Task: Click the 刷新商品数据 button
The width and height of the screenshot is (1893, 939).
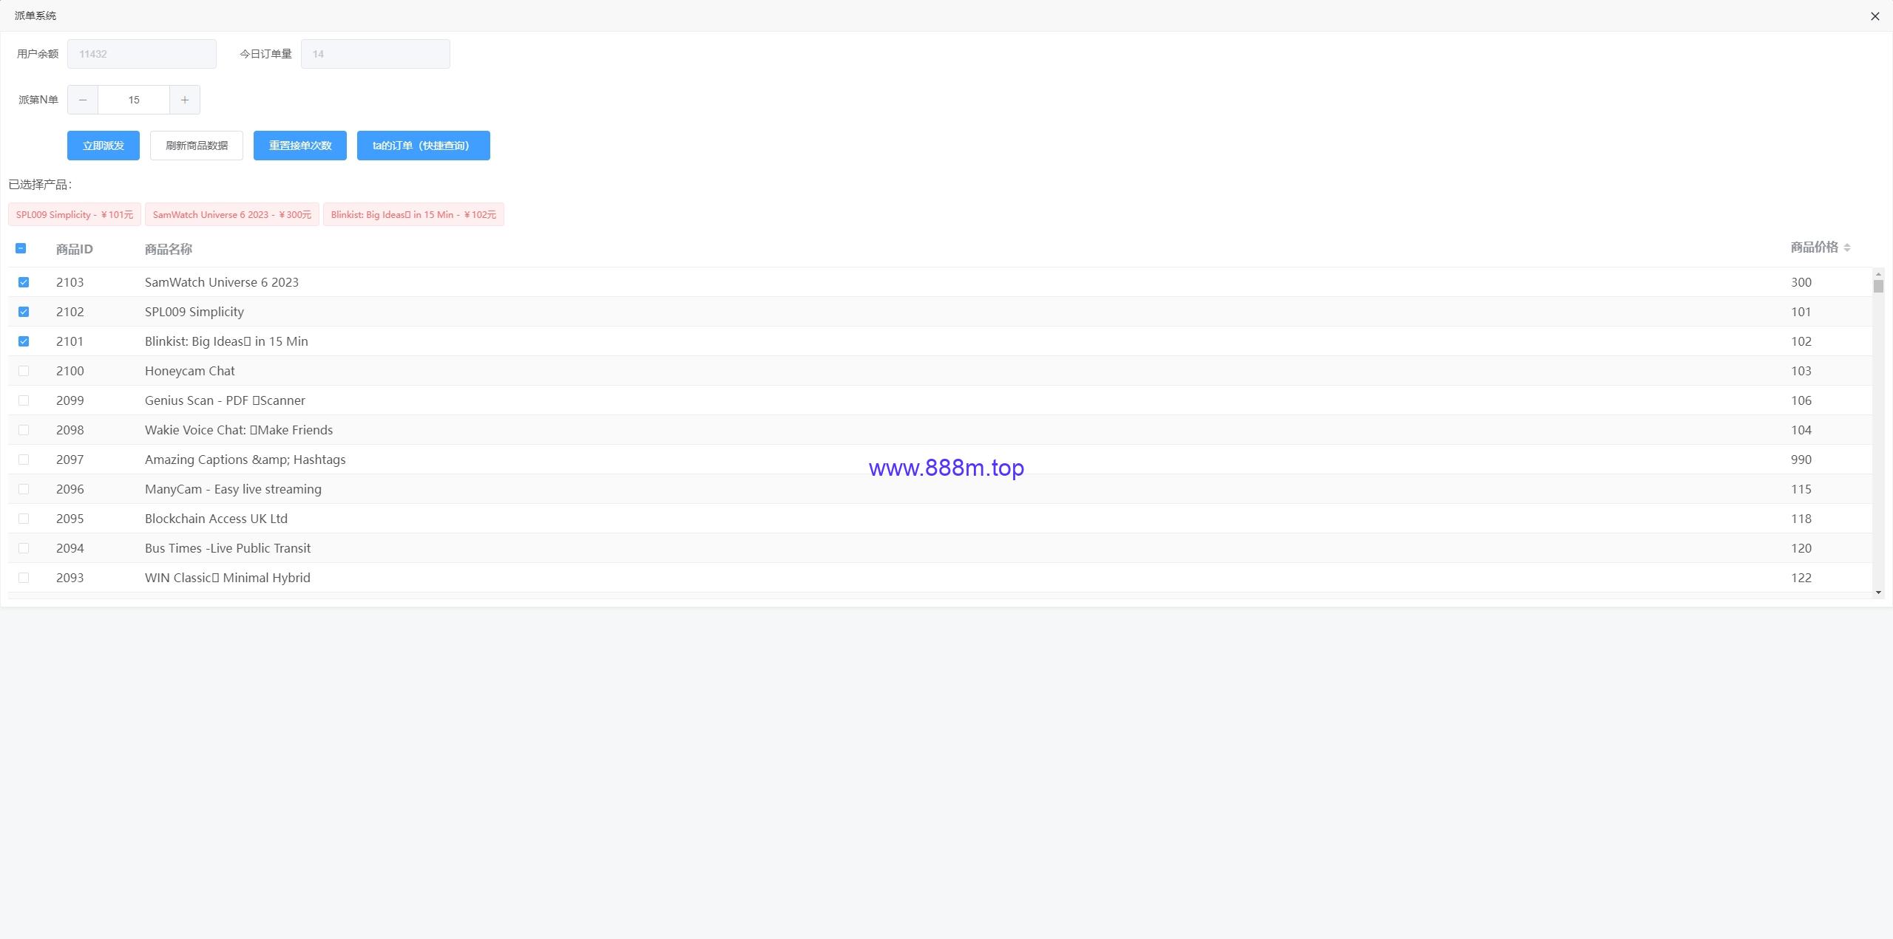Action: 197,146
